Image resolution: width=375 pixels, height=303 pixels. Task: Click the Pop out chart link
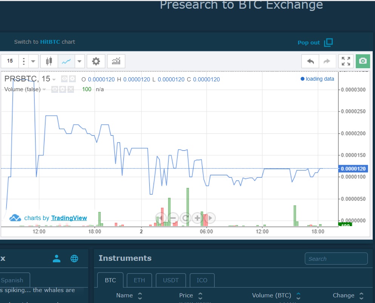pos(315,43)
